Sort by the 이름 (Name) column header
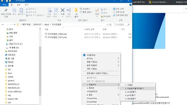Screen dimensions: 187x105 tap(46, 29)
